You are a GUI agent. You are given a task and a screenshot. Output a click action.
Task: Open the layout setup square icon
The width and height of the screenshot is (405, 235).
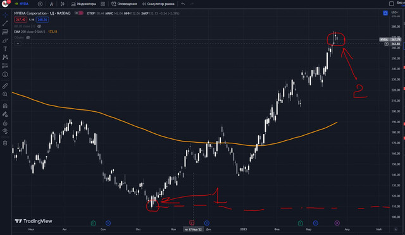pyautogui.click(x=391, y=4)
